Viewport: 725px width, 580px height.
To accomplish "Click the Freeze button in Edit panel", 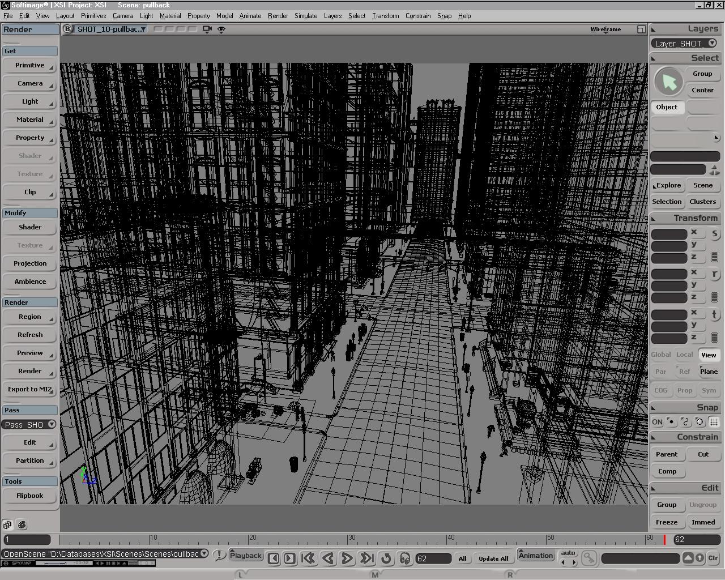I will (x=667, y=522).
